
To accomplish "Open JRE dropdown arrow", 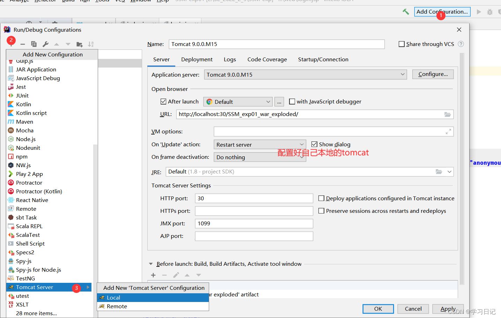I will point(449,172).
